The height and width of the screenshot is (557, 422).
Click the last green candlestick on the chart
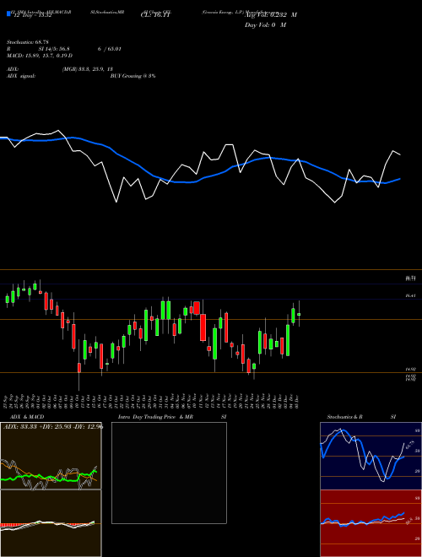pos(299,315)
